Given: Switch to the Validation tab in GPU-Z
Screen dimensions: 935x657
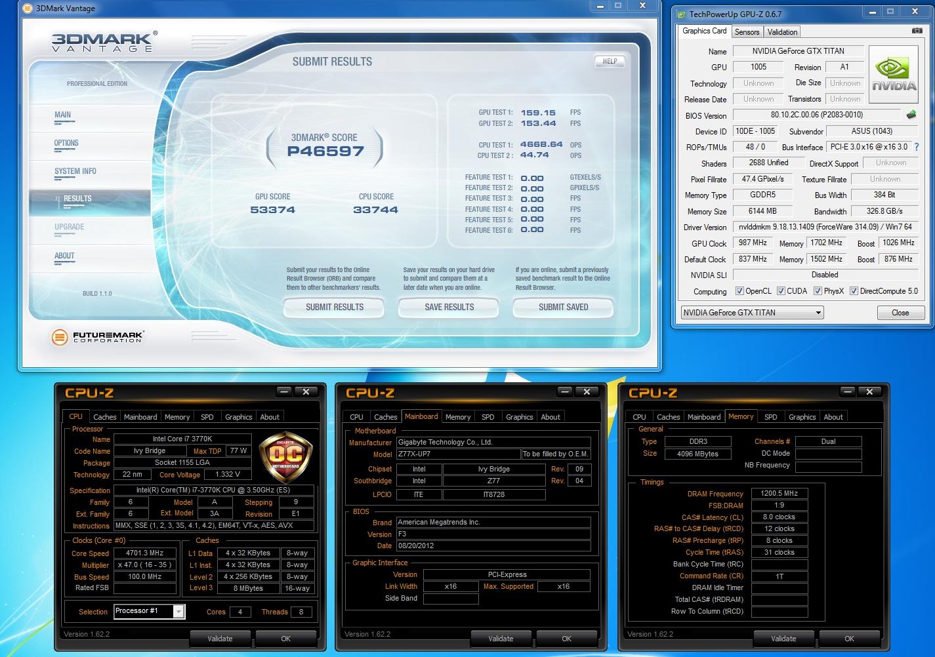Looking at the screenshot, I should click(782, 31).
